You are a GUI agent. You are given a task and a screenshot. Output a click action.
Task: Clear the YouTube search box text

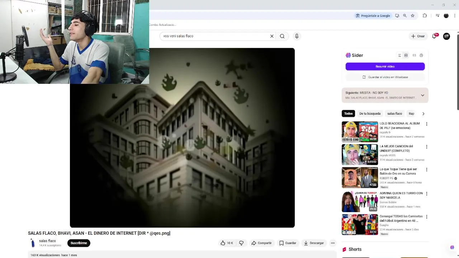pyautogui.click(x=272, y=36)
